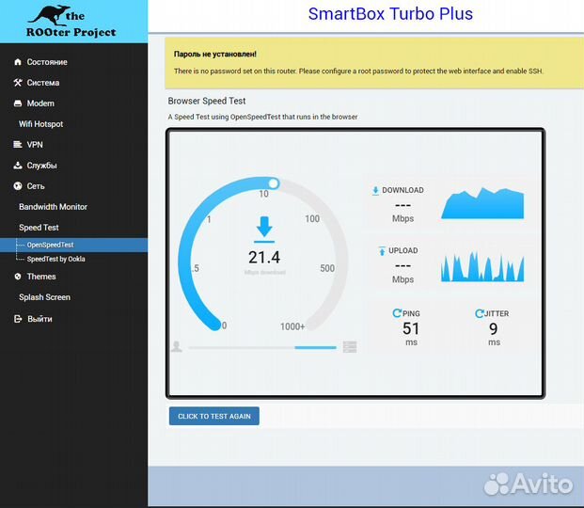Collapse the Speed Test section
Viewport: 584px width, 508px height.
pos(39,228)
